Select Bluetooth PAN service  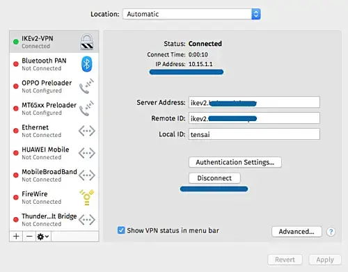54,64
